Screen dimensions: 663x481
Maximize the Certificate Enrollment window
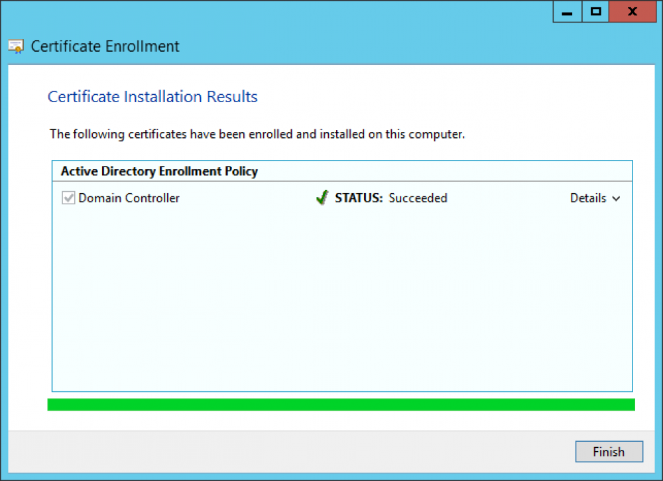595,11
